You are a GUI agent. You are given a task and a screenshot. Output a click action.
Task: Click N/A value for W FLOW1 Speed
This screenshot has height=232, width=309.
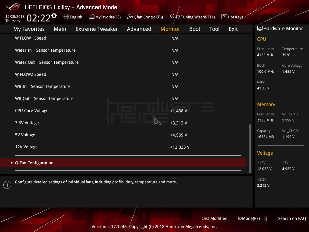pos(175,38)
